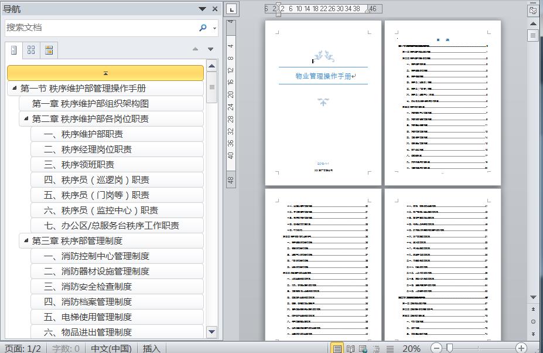The width and height of the screenshot is (543, 353).
Task: Open the search options dropdown arrow
Action: coord(214,28)
